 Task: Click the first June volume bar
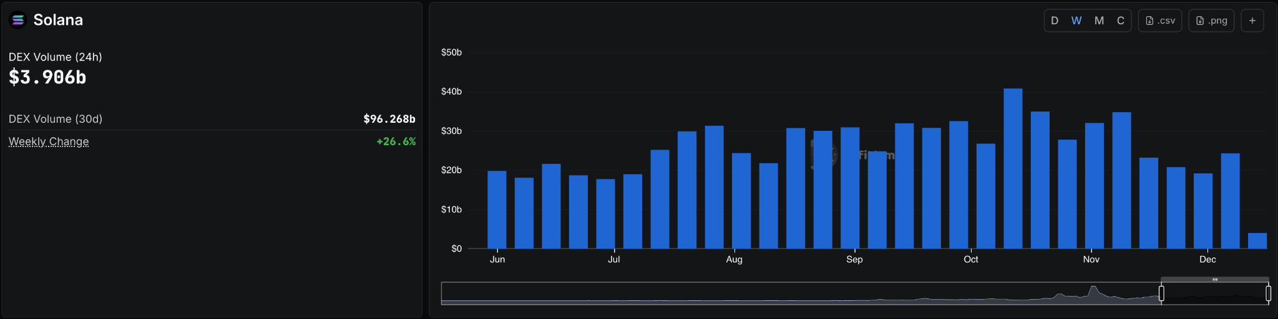tap(497, 209)
